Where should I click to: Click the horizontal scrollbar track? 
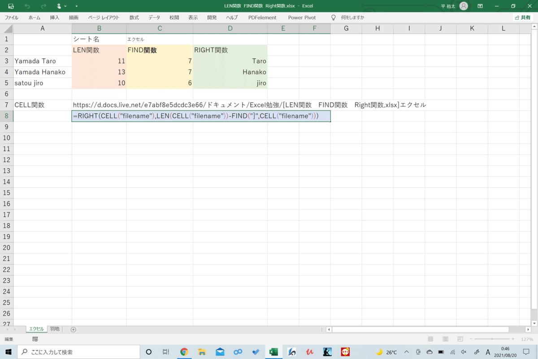pyautogui.click(x=421, y=329)
